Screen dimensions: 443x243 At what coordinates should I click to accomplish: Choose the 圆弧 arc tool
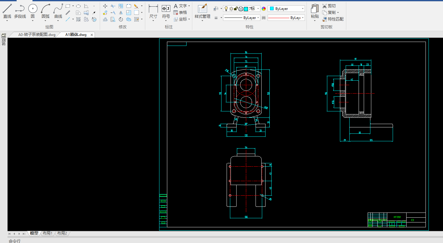click(46, 9)
